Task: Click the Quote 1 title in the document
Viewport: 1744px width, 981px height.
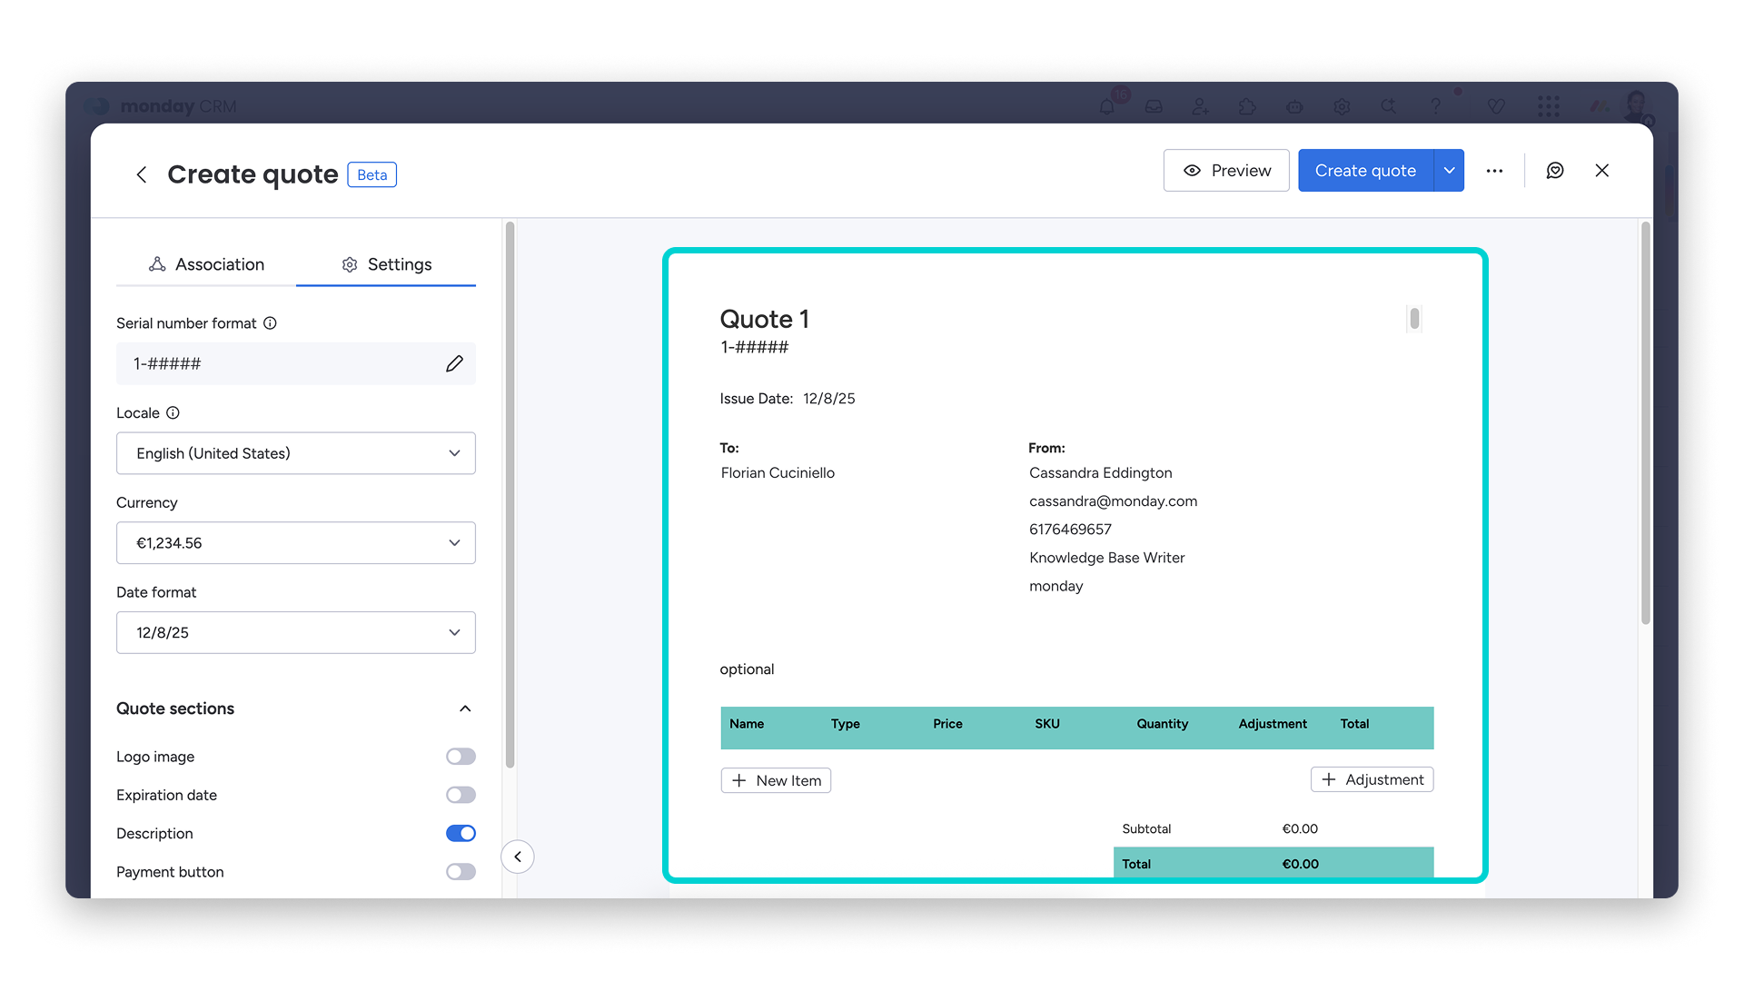Action: pos(764,319)
